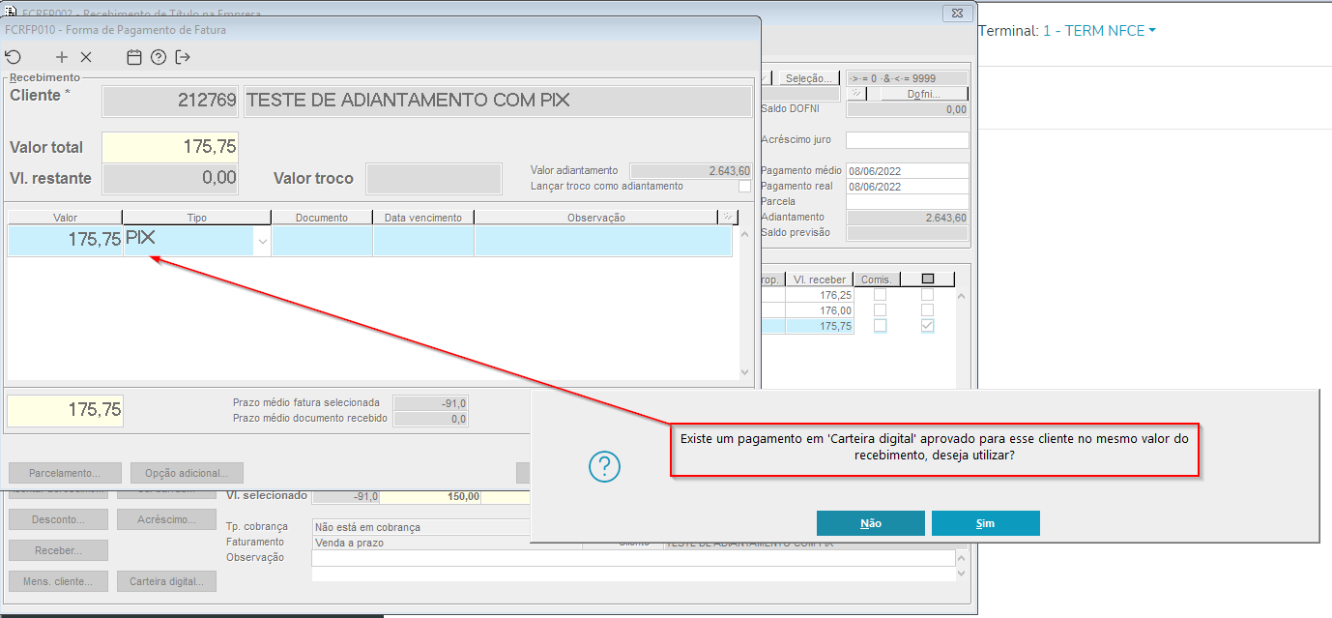Click the small icon left of Dofni button
Image resolution: width=1332 pixels, height=618 pixels.
(856, 94)
